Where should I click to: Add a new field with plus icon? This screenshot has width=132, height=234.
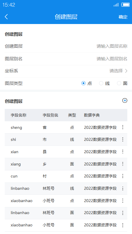(125, 100)
